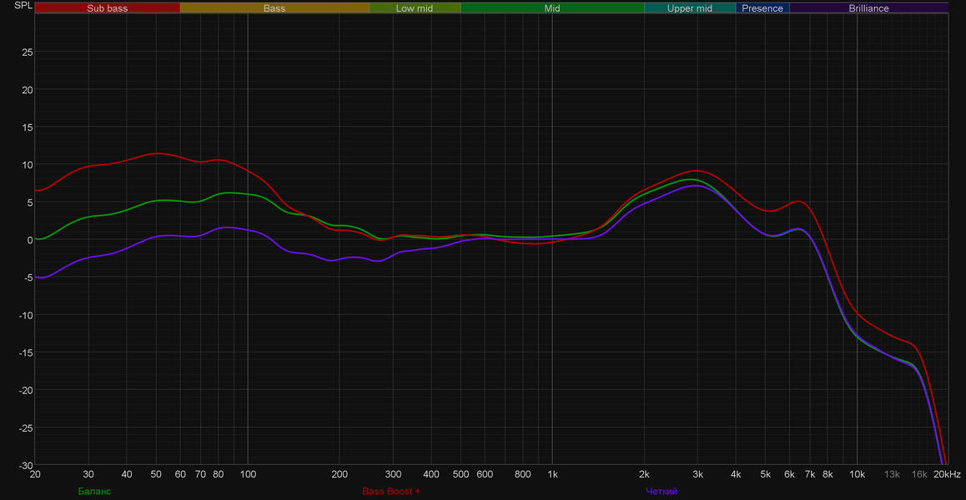
Task: Click the 20kHz frequency axis label
Action: (947, 474)
